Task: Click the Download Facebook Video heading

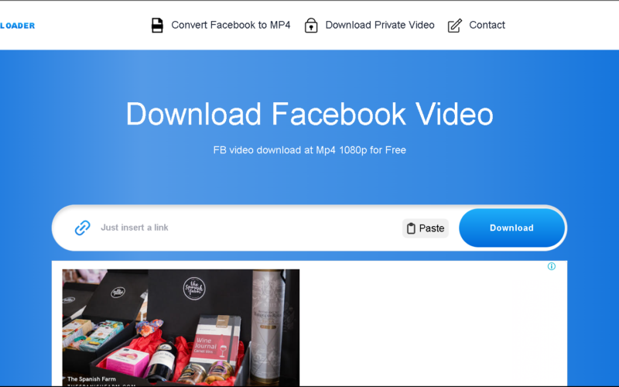Action: [309, 115]
